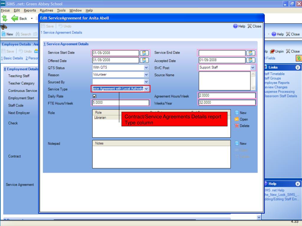Click in FTE Hours/Week field

[x=121, y=103]
